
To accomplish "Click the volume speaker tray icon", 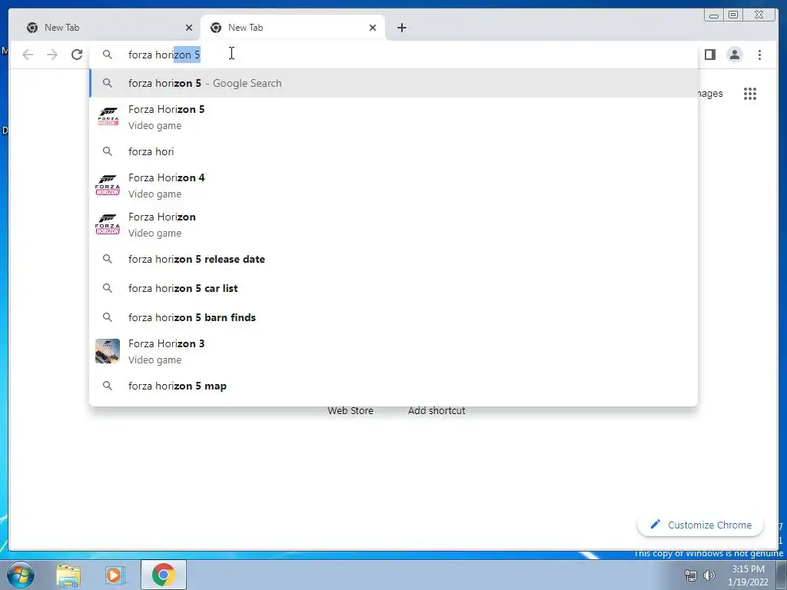I will (709, 575).
